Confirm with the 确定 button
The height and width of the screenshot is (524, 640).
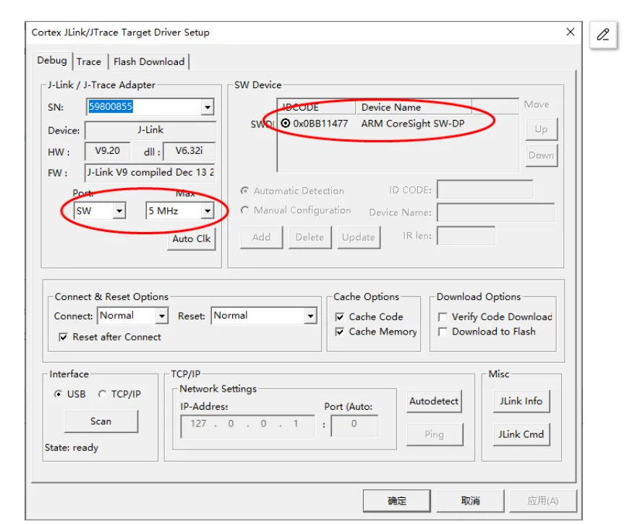397,501
